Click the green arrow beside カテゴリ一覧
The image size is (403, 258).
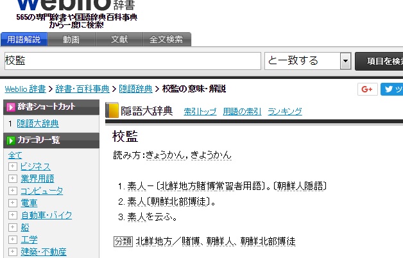point(11,140)
